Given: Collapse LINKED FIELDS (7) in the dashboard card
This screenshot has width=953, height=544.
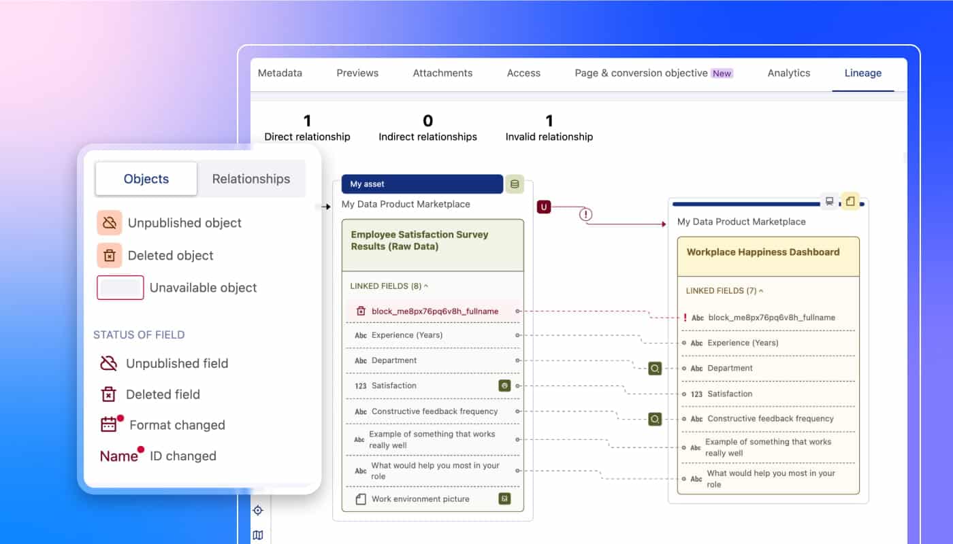Looking at the screenshot, I should [725, 291].
